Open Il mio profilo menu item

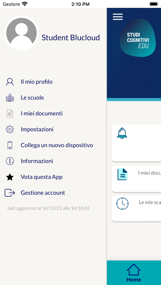coord(37,82)
